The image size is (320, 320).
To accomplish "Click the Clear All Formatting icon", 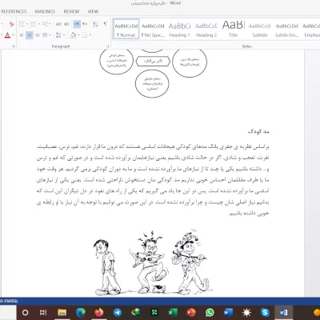I will point(11,24).
